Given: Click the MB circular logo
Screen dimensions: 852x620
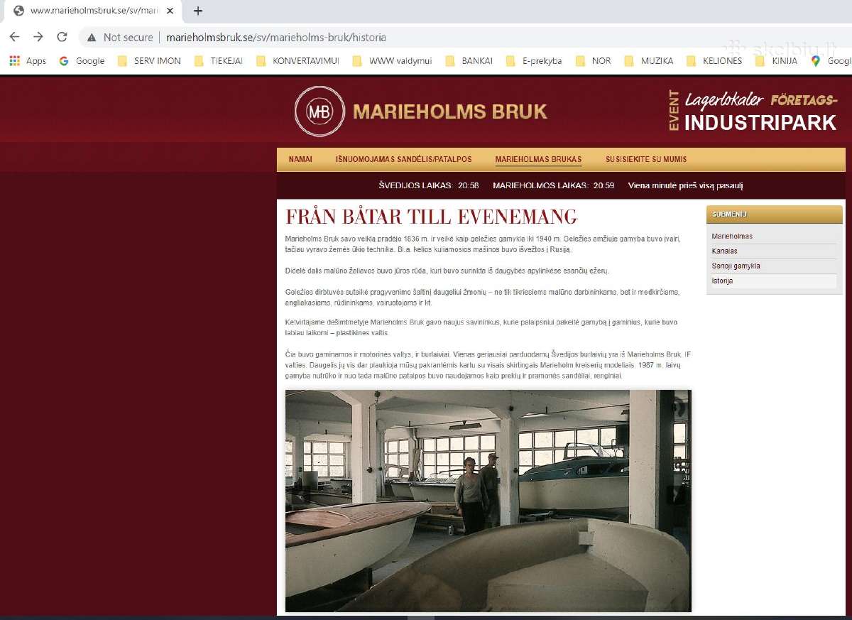Looking at the screenshot, I should [319, 112].
